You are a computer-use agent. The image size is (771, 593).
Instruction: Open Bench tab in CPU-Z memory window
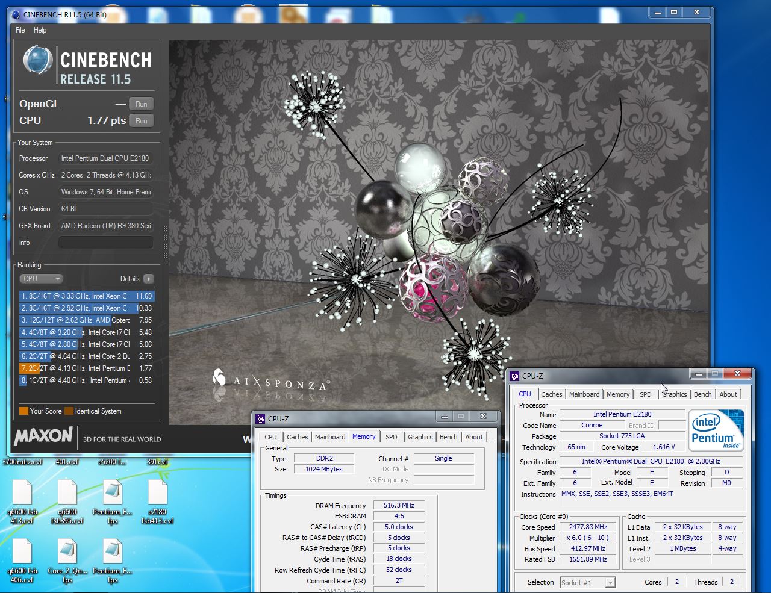448,437
